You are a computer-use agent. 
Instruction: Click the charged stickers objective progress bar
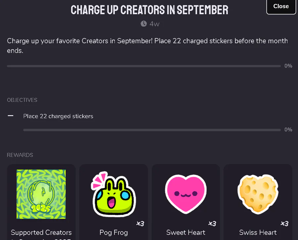click(x=152, y=130)
